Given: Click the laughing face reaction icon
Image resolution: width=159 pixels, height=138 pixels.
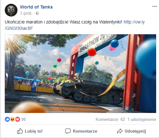Looking at the screenshot, I should (x=12, y=119).
